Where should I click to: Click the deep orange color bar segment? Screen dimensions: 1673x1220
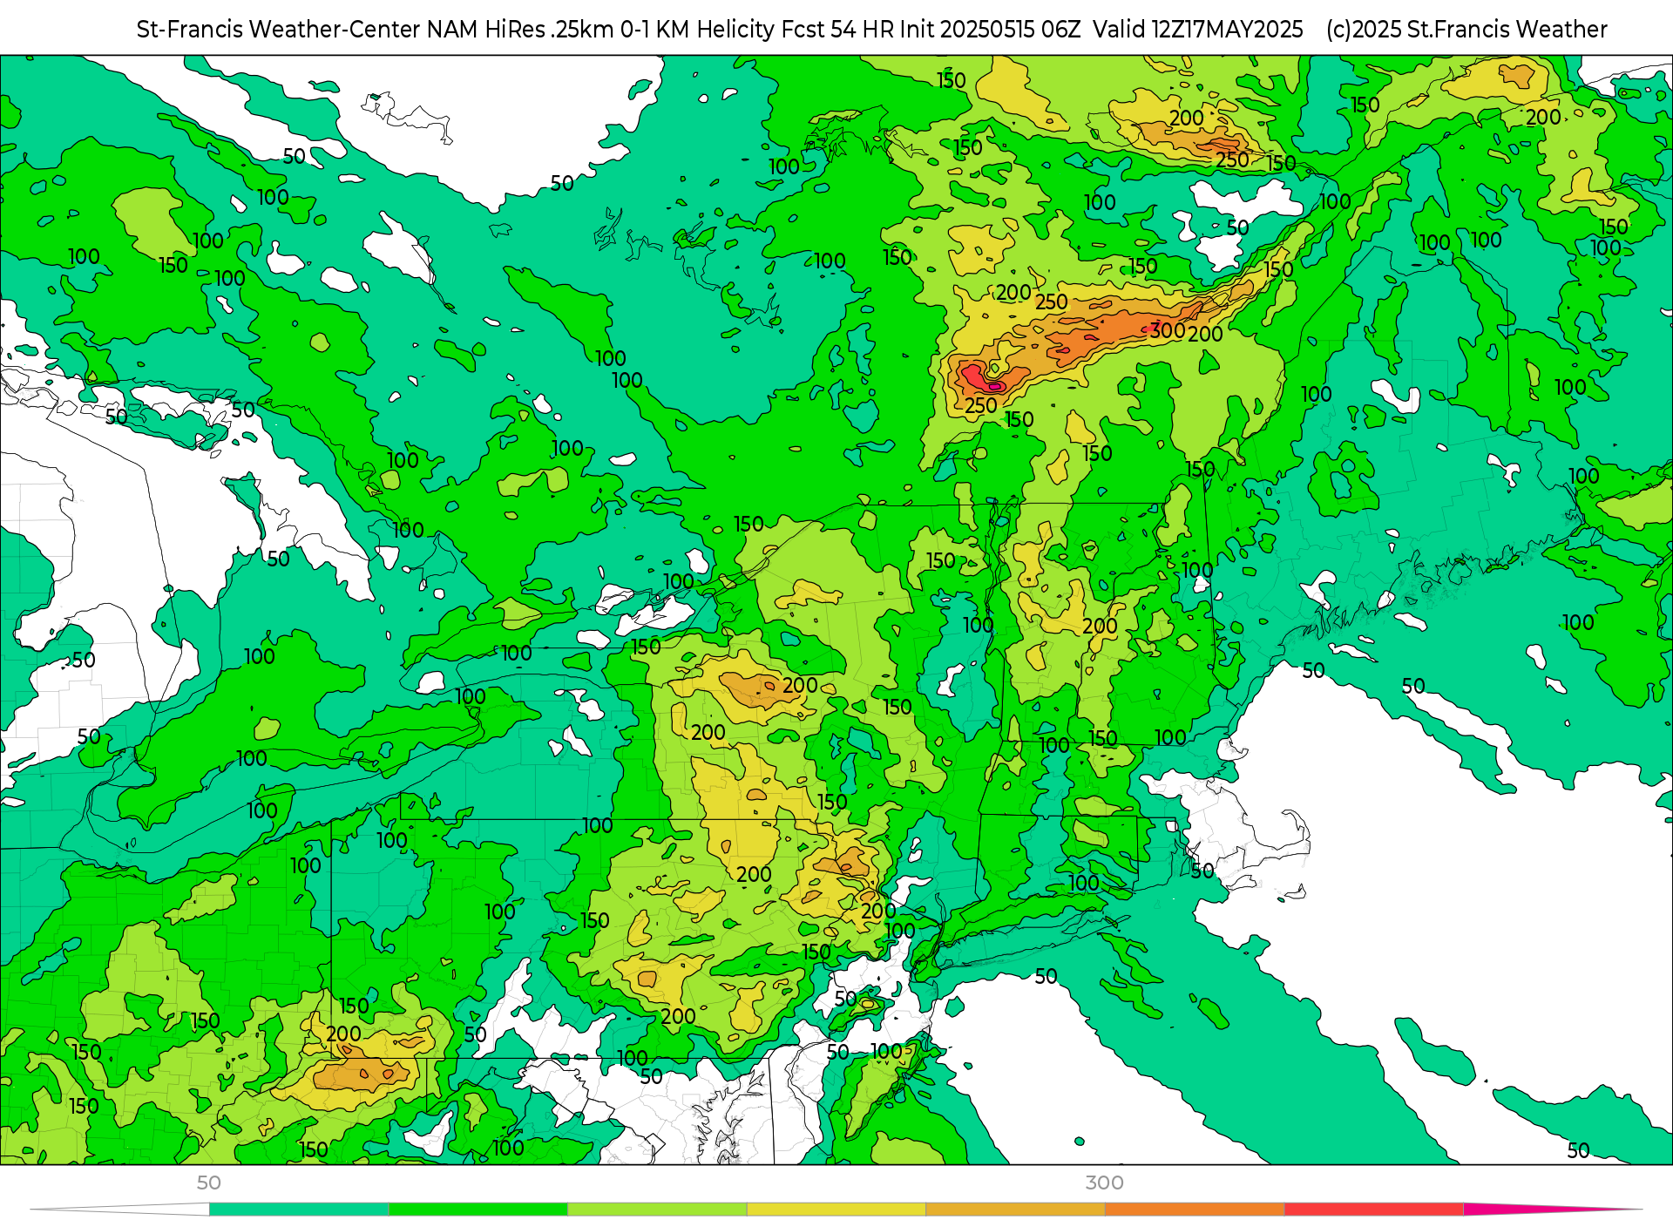[x=1195, y=1209]
